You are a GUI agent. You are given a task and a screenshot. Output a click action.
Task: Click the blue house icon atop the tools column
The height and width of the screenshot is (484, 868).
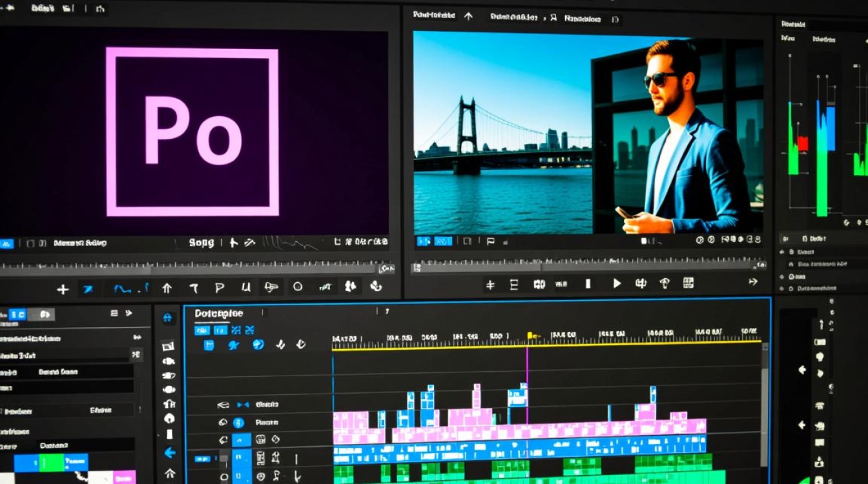coord(167,318)
